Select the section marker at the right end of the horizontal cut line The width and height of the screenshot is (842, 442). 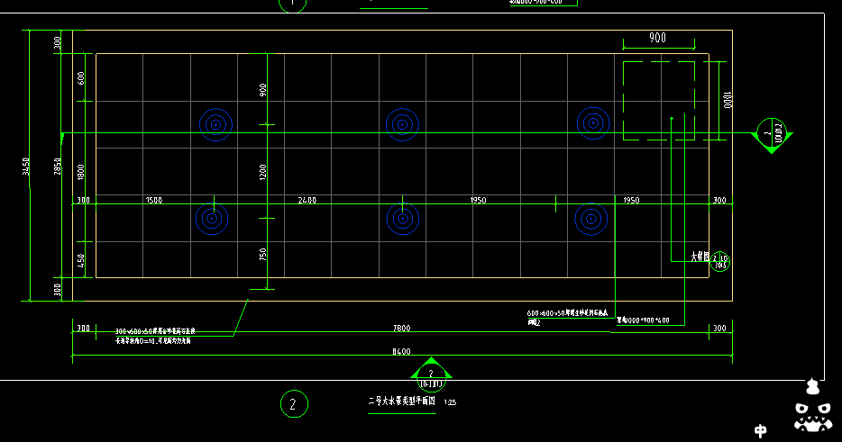point(772,135)
